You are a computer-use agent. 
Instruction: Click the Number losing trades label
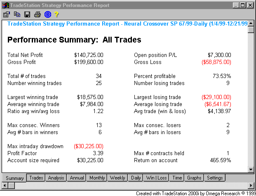pos(159,83)
